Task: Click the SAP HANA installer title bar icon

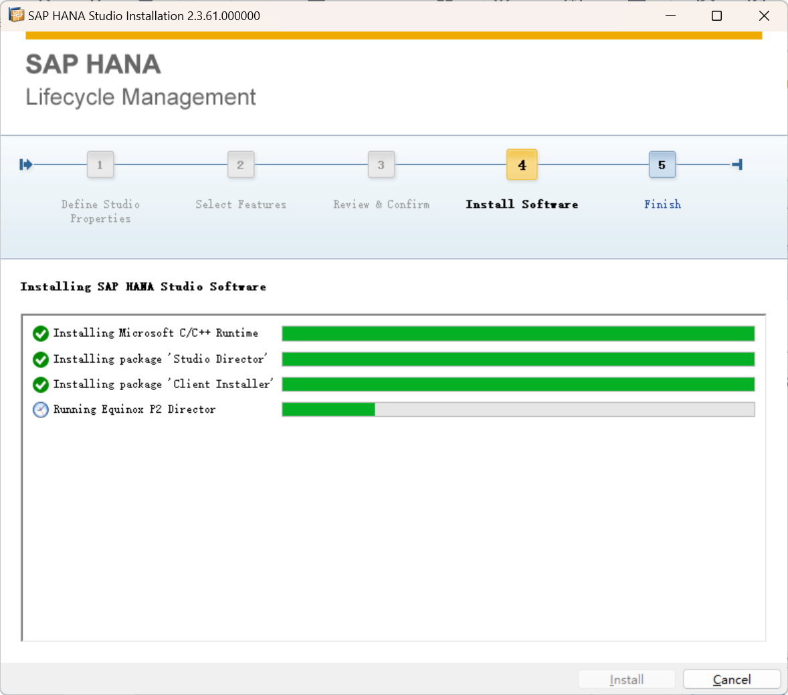Action: 17,15
